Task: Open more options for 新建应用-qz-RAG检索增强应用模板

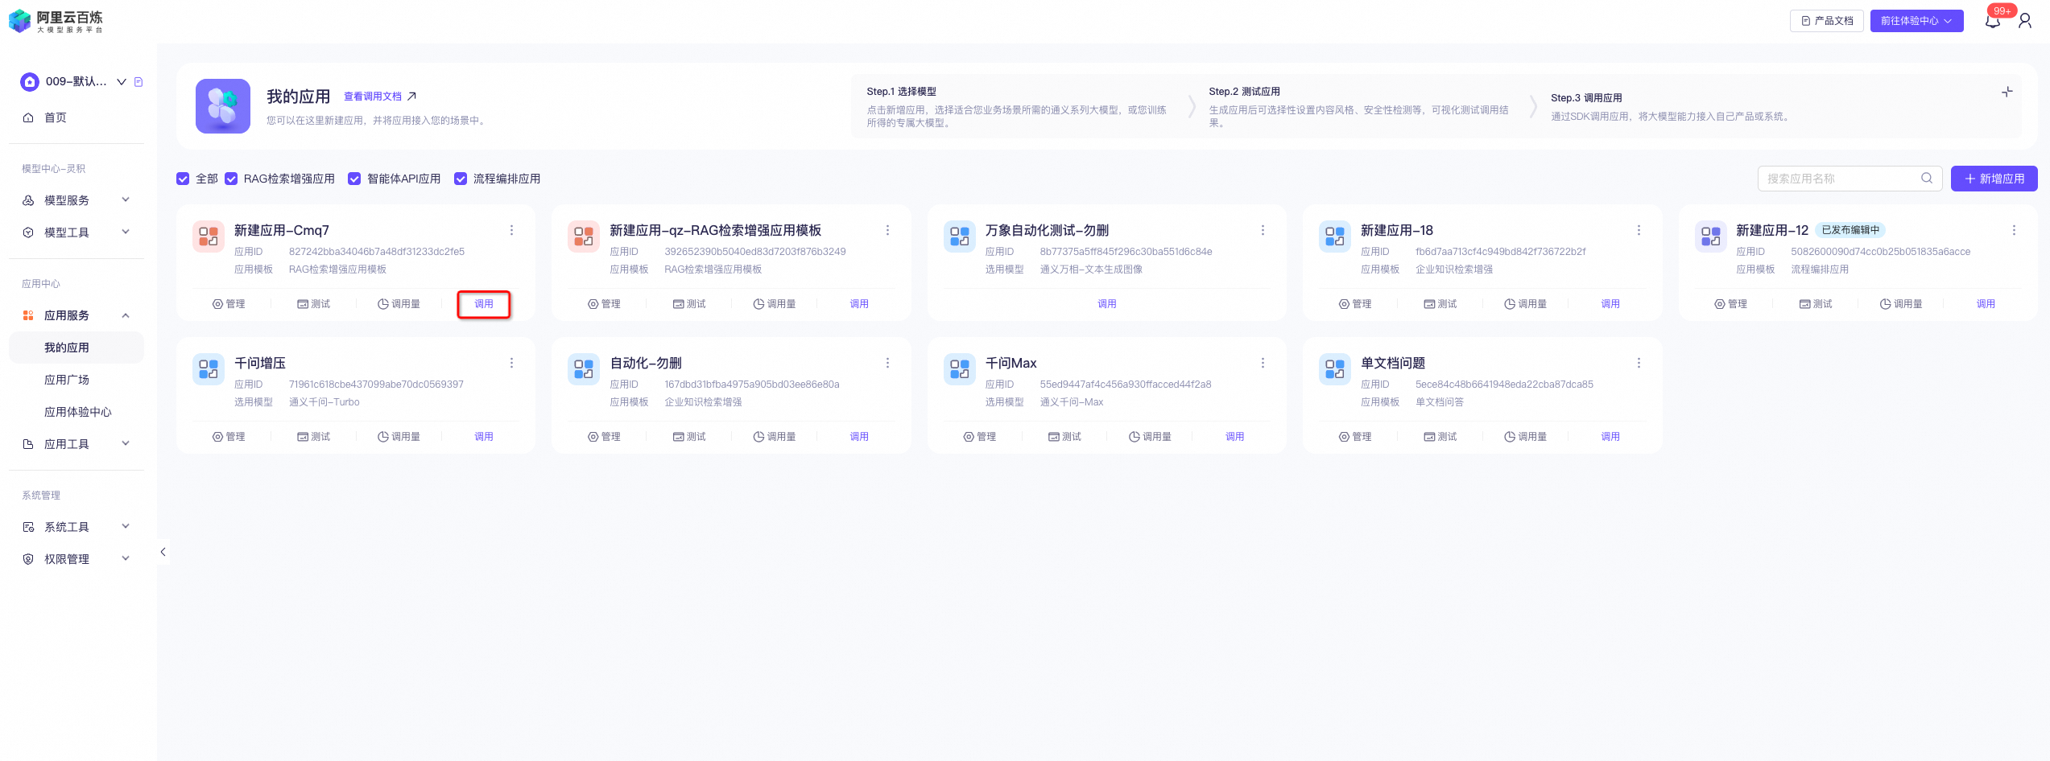Action: 887,230
